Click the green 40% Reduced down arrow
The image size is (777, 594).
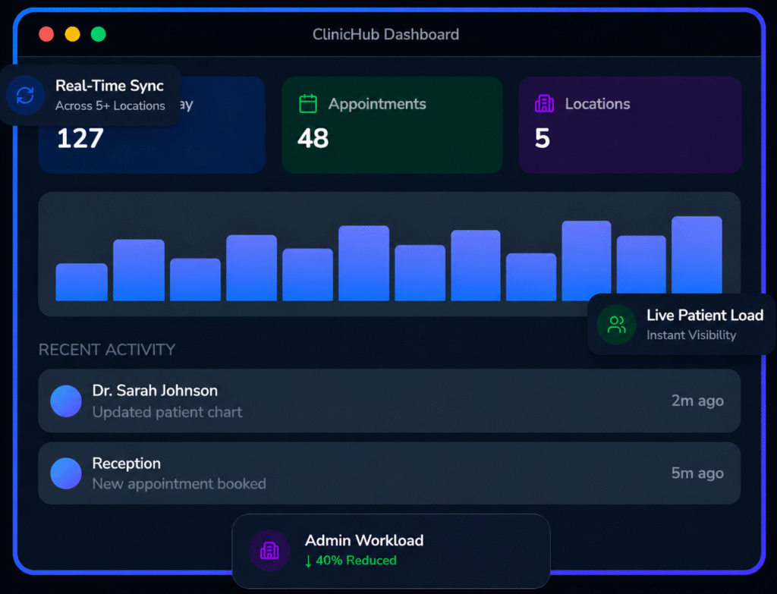[x=309, y=561]
